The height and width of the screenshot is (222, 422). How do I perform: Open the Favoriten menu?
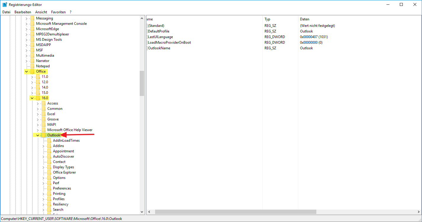click(58, 12)
